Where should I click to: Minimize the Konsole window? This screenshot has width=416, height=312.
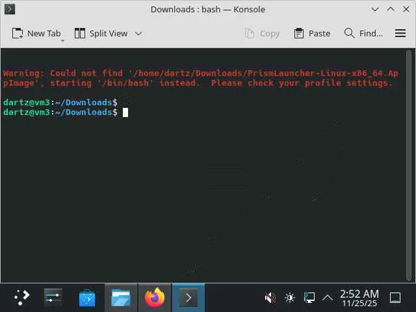click(x=375, y=9)
